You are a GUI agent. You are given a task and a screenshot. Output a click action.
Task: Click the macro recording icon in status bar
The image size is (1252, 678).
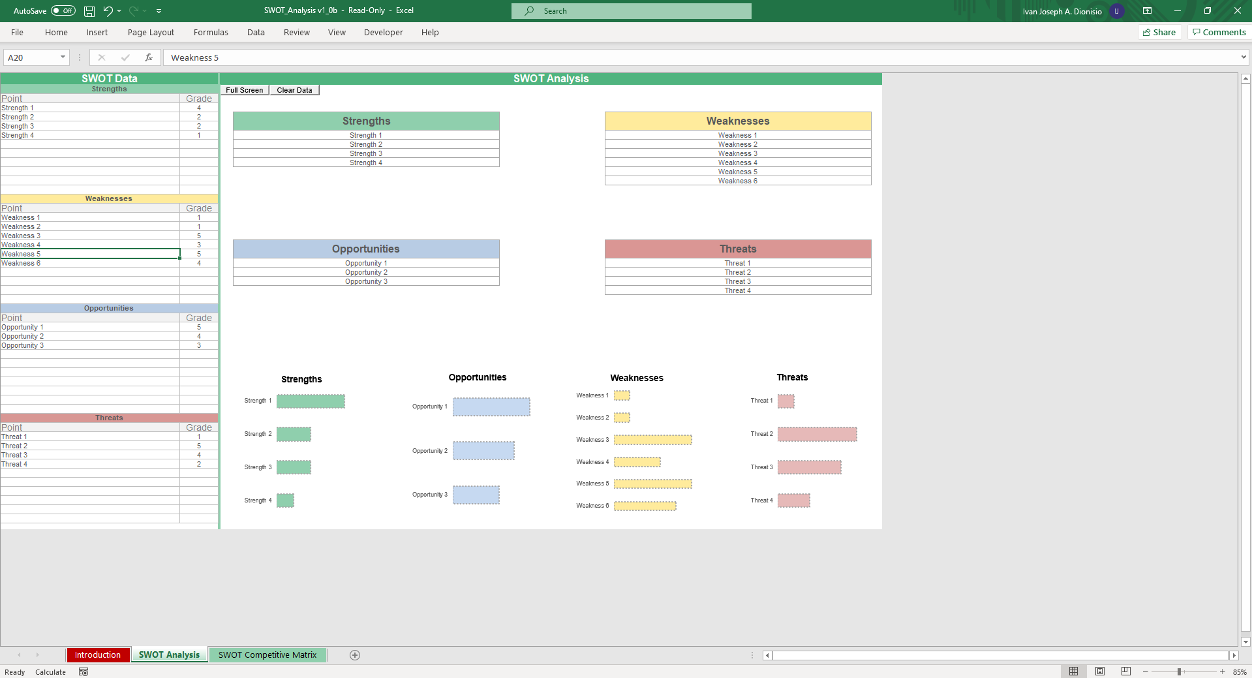(84, 672)
